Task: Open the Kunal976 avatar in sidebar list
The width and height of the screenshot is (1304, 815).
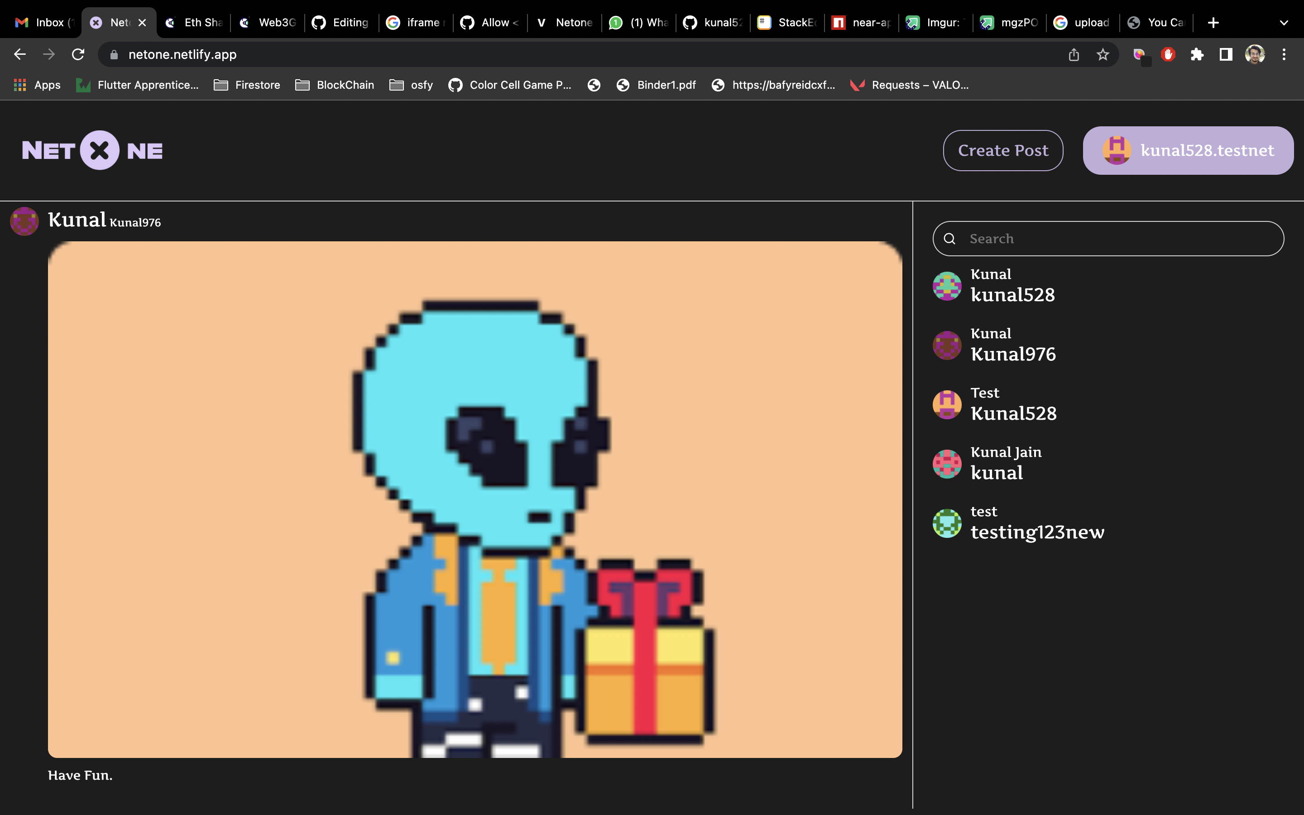Action: pyautogui.click(x=947, y=345)
